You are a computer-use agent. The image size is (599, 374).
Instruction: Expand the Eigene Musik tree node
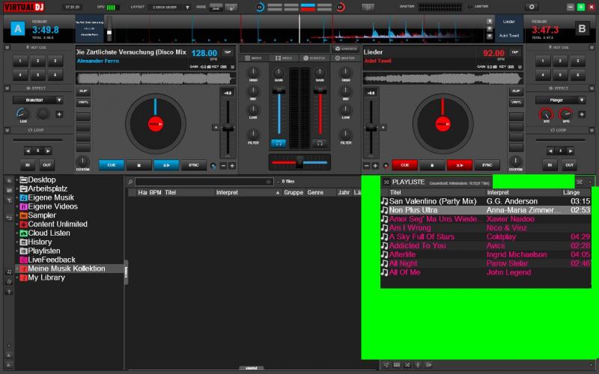(16, 197)
